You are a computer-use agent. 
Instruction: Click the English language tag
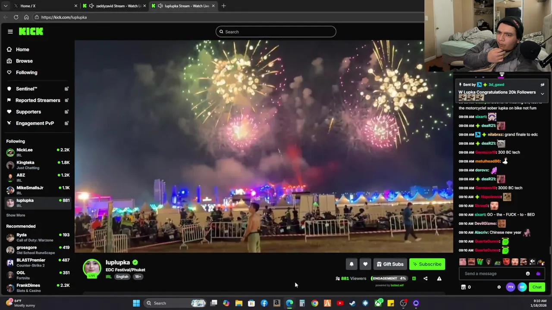122,277
